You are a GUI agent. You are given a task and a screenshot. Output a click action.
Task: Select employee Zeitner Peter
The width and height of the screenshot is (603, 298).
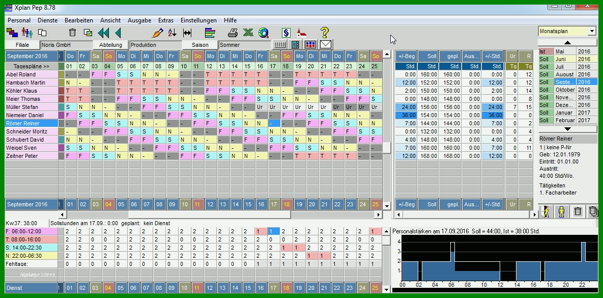32,156
